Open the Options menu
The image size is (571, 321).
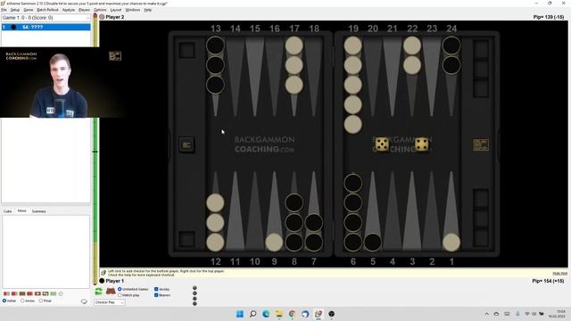pyautogui.click(x=100, y=10)
